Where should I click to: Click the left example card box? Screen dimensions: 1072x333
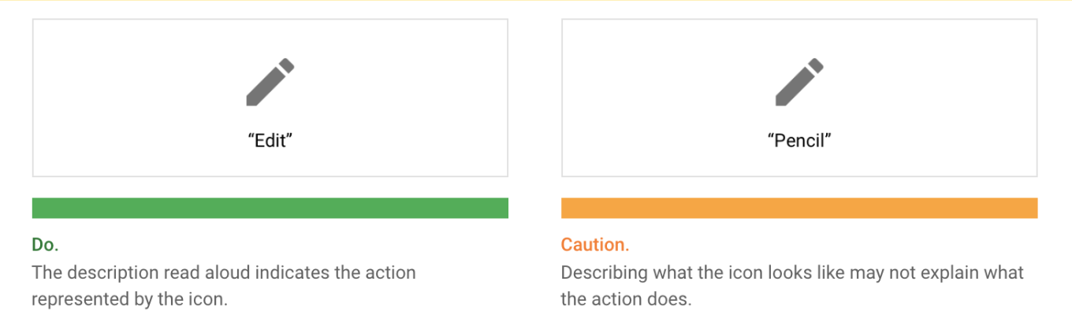270,98
